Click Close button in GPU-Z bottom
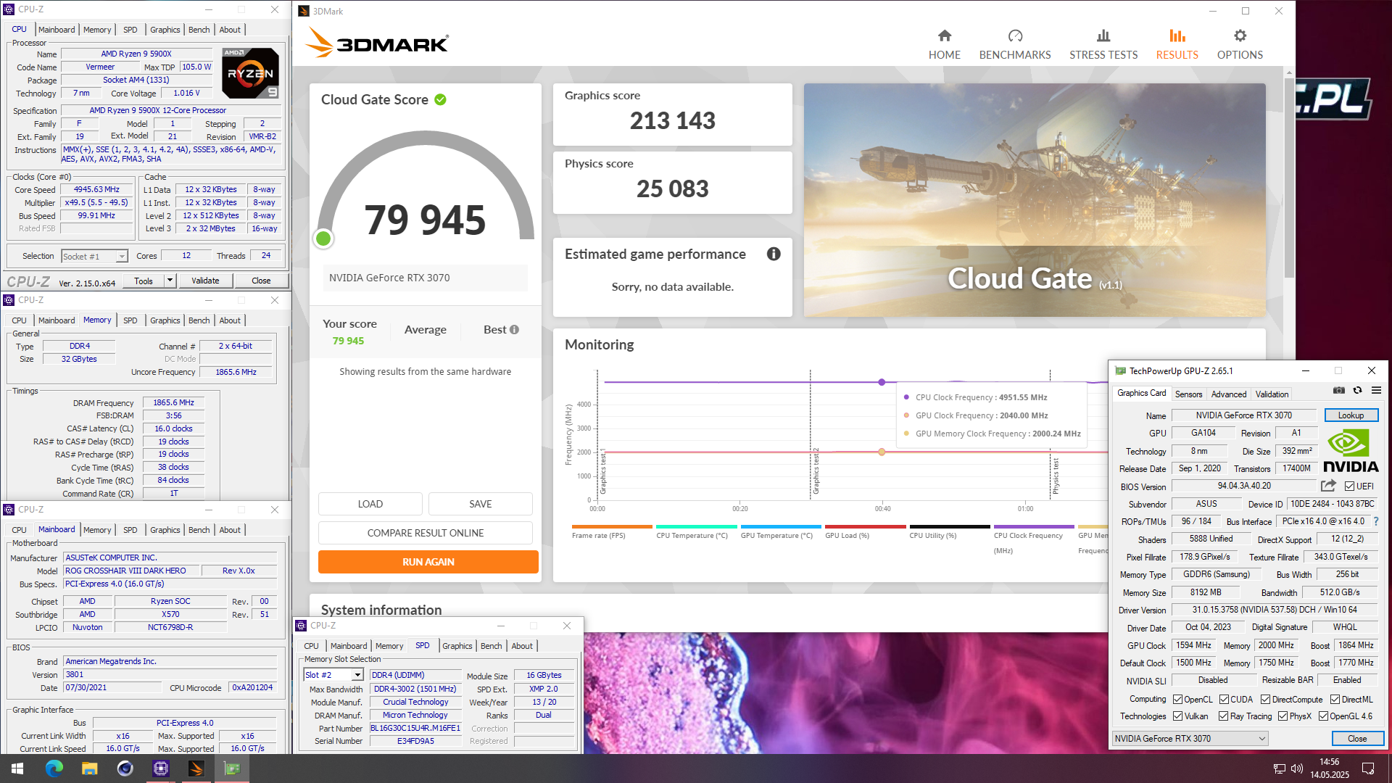This screenshot has height=783, width=1392. tap(1357, 739)
